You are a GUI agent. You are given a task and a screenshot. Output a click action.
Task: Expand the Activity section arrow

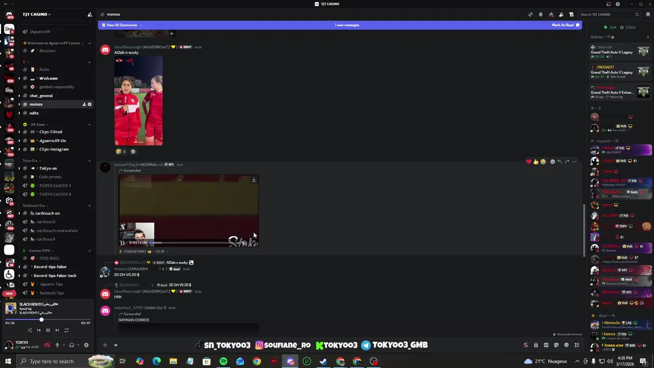click(x=649, y=37)
